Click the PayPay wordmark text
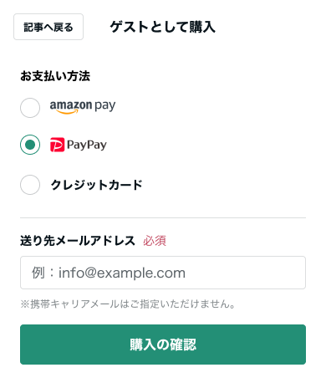The height and width of the screenshot is (388, 326). point(87,145)
